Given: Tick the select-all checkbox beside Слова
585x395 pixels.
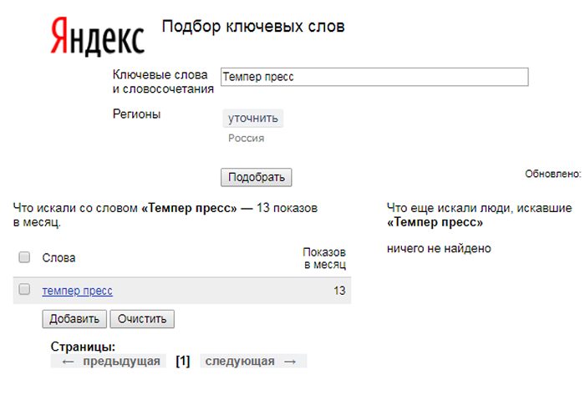Looking at the screenshot, I should [x=24, y=257].
